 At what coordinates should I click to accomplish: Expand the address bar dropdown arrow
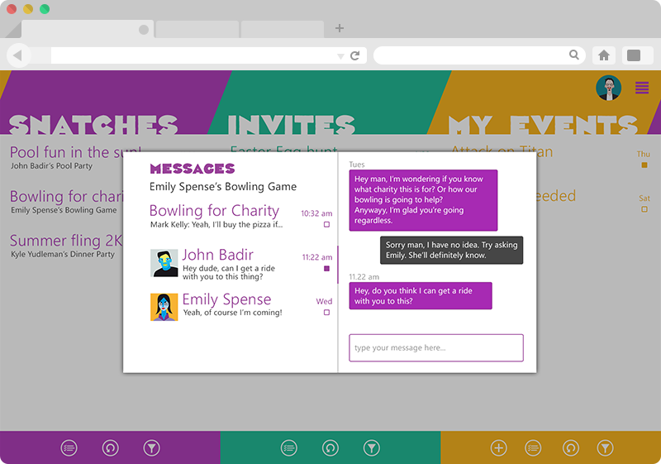[340, 56]
